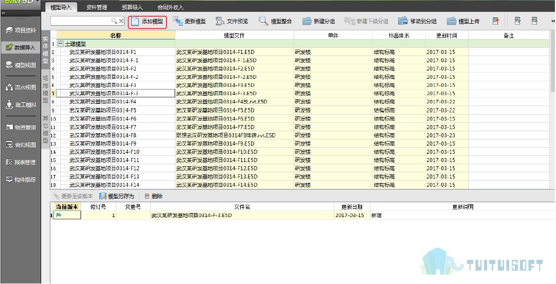556x284 pixels.
Task: Click the 文件名 header in the version table
Action: [x=242, y=207]
